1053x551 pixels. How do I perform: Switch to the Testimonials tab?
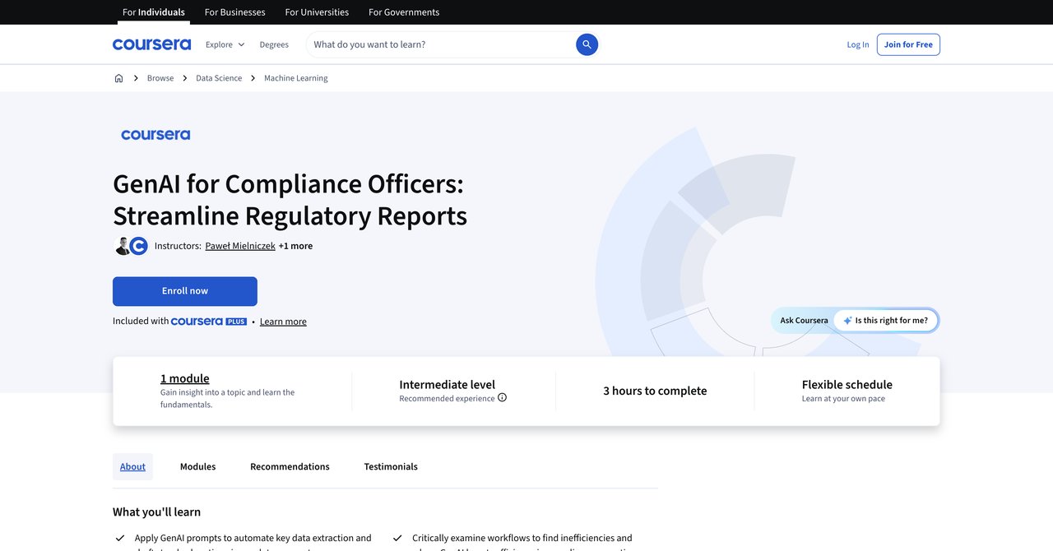391,466
